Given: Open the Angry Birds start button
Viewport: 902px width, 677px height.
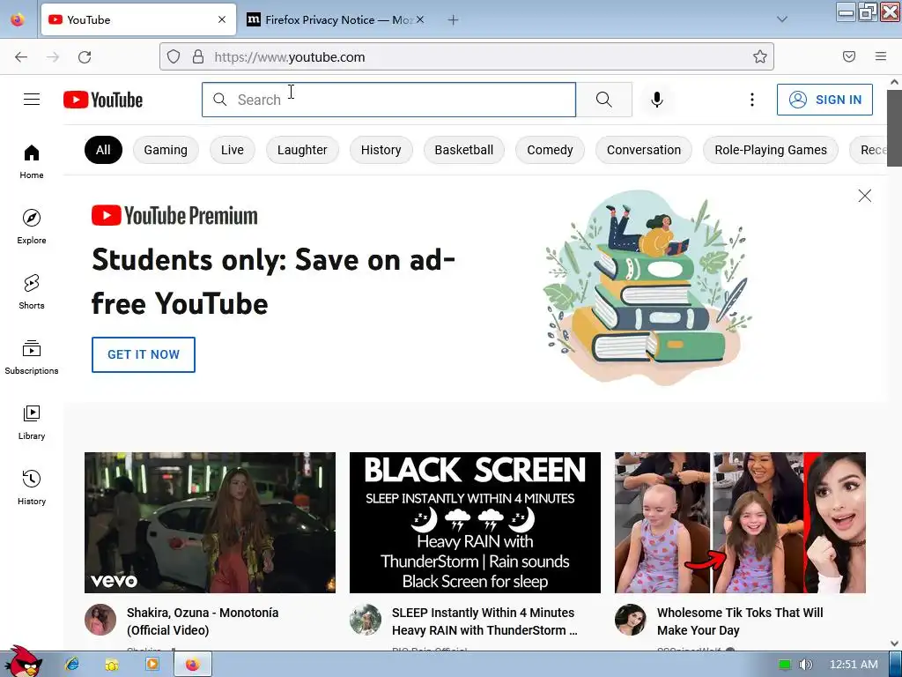Looking at the screenshot, I should [24, 662].
